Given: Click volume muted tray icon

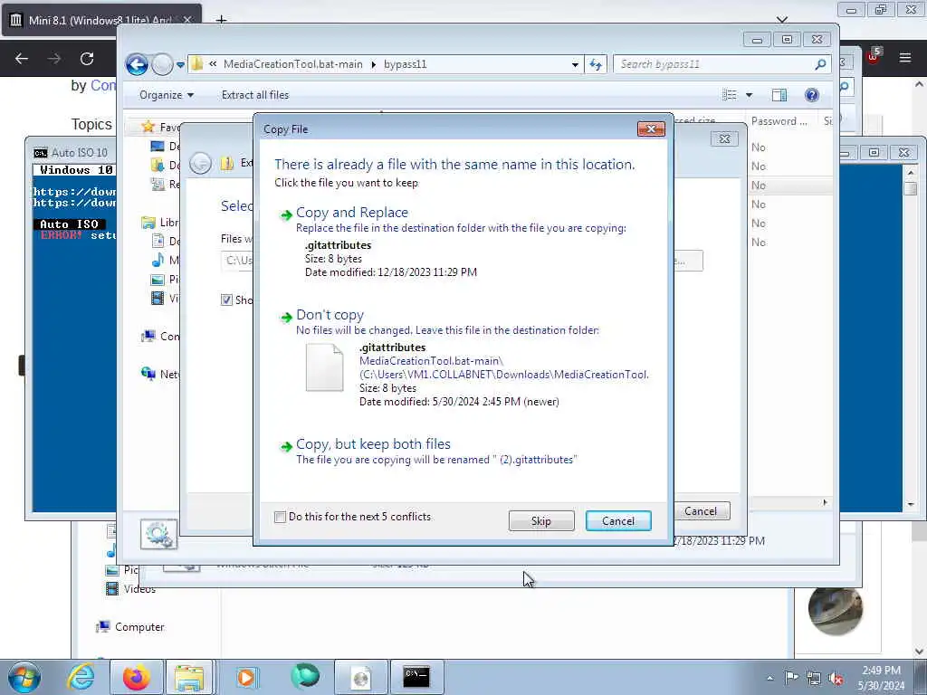Looking at the screenshot, I should coord(836,679).
